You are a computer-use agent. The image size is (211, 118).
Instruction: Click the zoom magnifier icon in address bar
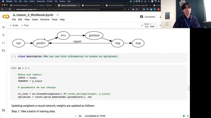pos(125,10)
